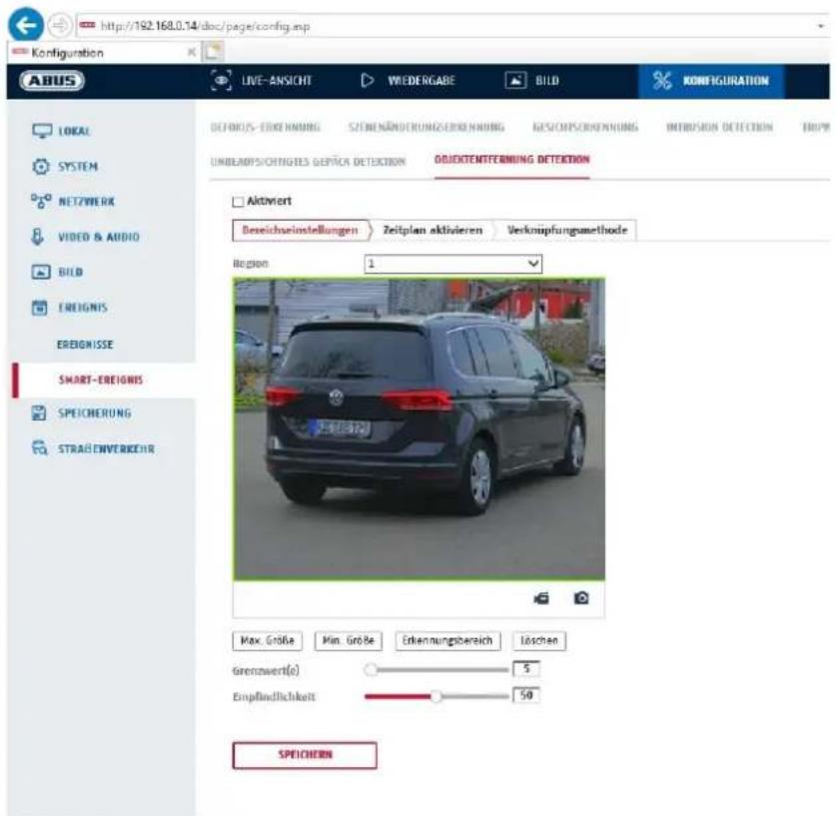Click the Max. Größe button
836x816 pixels.
[267, 640]
